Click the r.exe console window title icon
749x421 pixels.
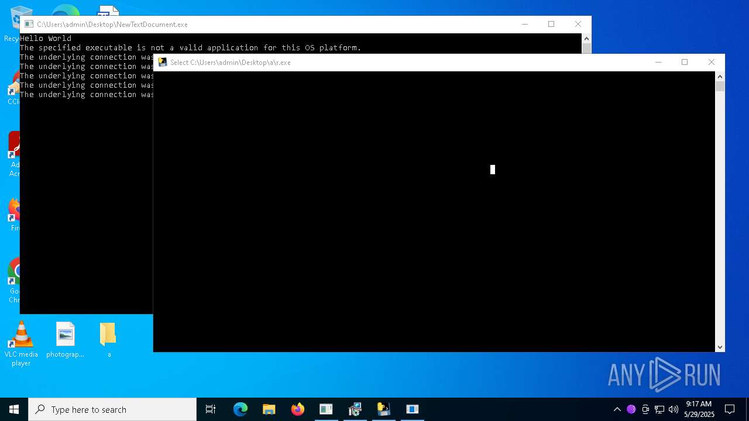pyautogui.click(x=163, y=63)
